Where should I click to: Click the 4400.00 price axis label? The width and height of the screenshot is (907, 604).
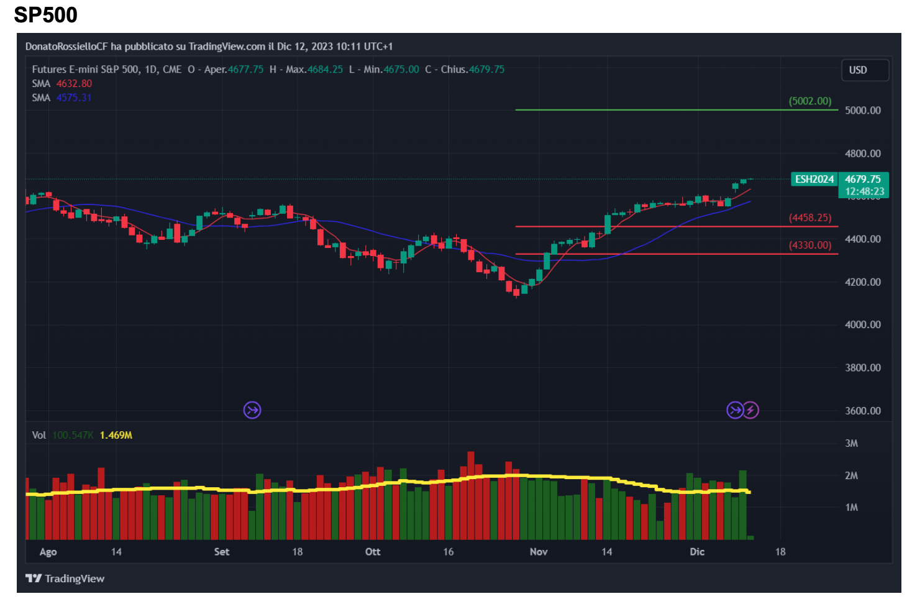click(863, 239)
